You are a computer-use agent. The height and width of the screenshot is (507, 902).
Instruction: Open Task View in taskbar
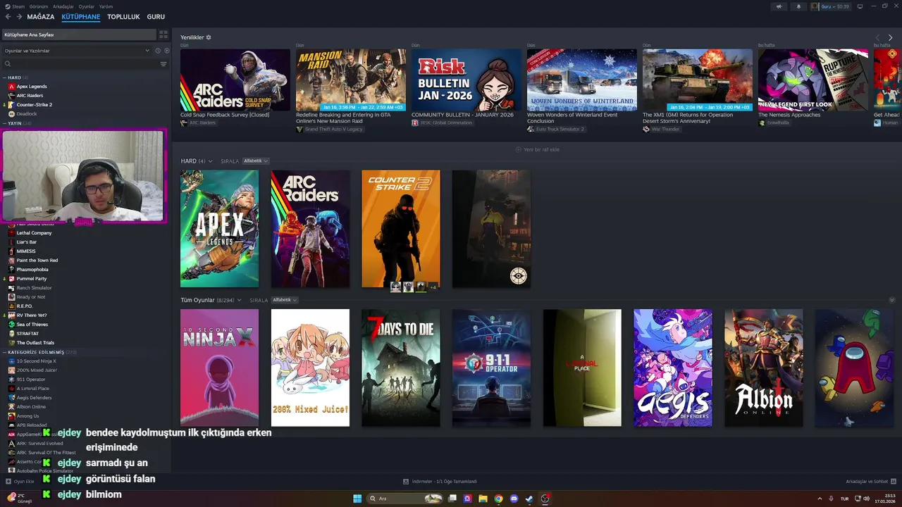tap(452, 499)
